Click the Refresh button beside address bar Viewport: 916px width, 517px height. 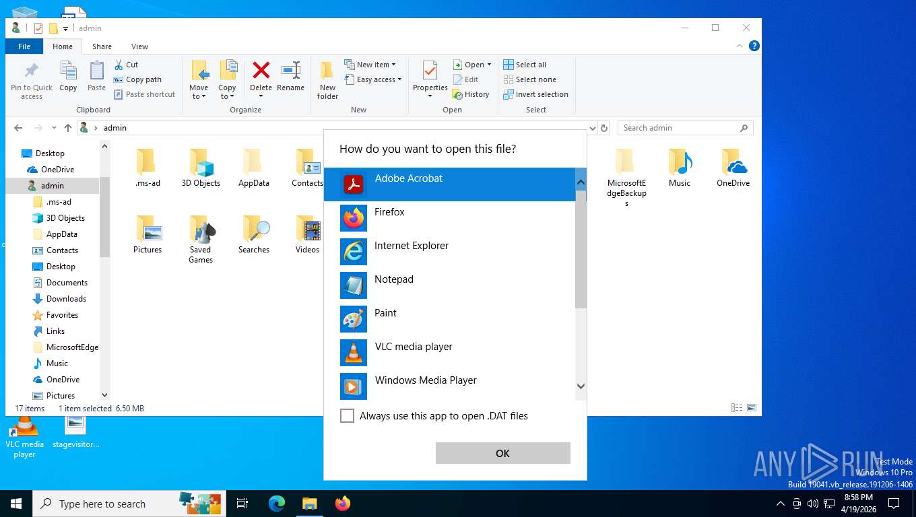click(x=604, y=128)
